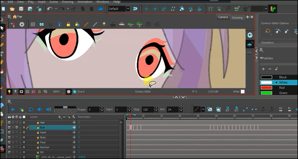
Task: Toggle visibility of BG layer
Action: [x=9, y=152]
